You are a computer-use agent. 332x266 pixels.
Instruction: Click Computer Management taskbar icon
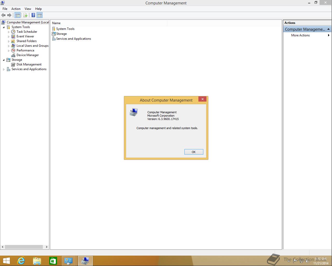pos(85,261)
